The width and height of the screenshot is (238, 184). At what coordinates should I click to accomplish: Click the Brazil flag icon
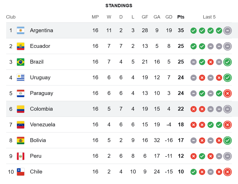point(21,62)
